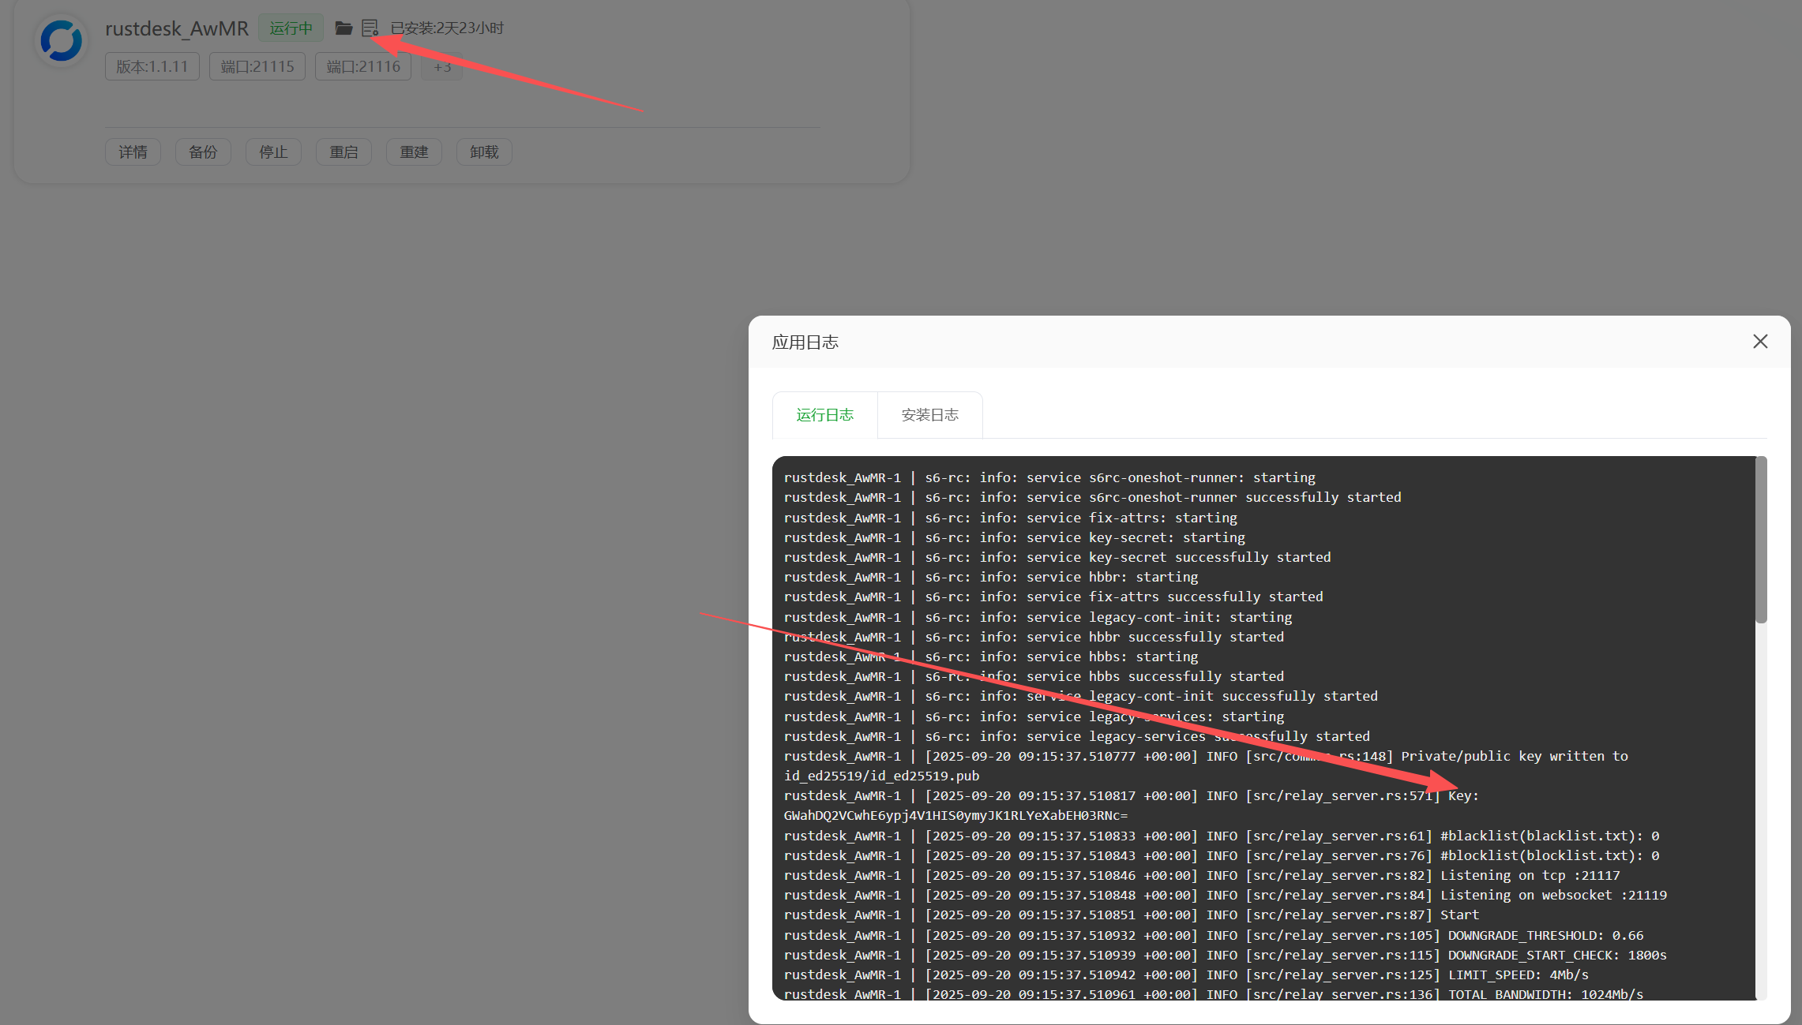Click the Key: log label
The image size is (1802, 1025).
[x=1463, y=795]
